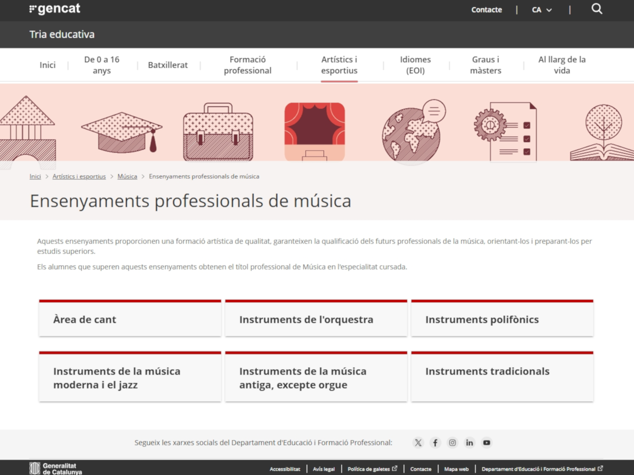Click Política de galetes in the footer
This screenshot has width=634, height=475.
point(369,469)
